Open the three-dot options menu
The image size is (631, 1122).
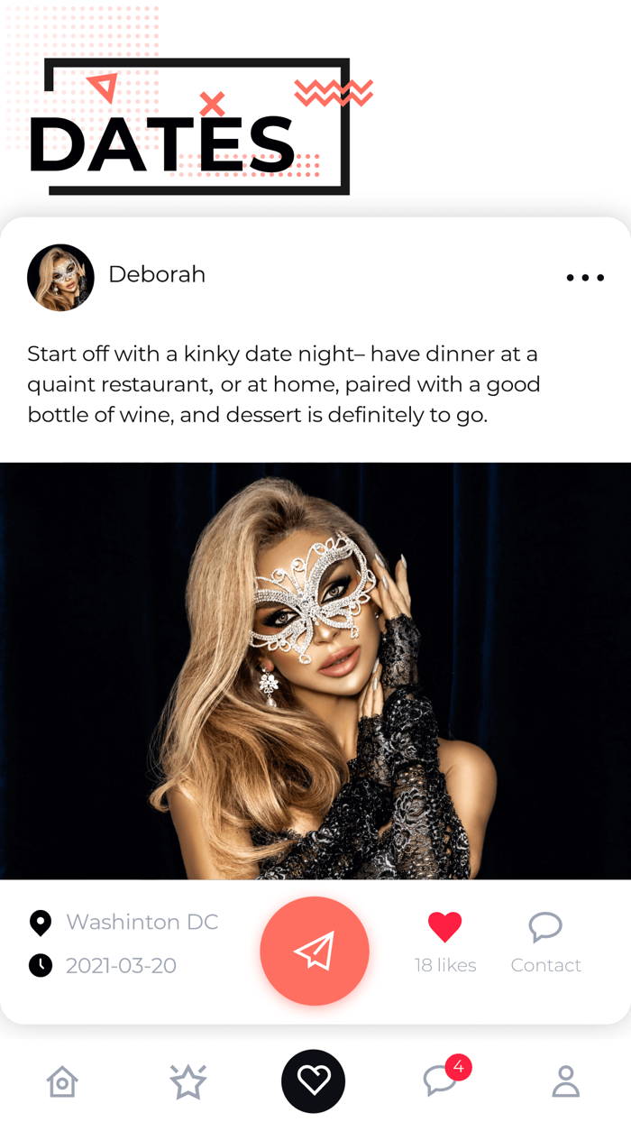pos(585,278)
